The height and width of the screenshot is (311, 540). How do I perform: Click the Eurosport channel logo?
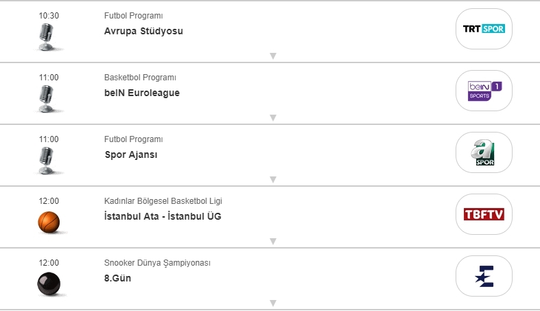pyautogui.click(x=484, y=276)
